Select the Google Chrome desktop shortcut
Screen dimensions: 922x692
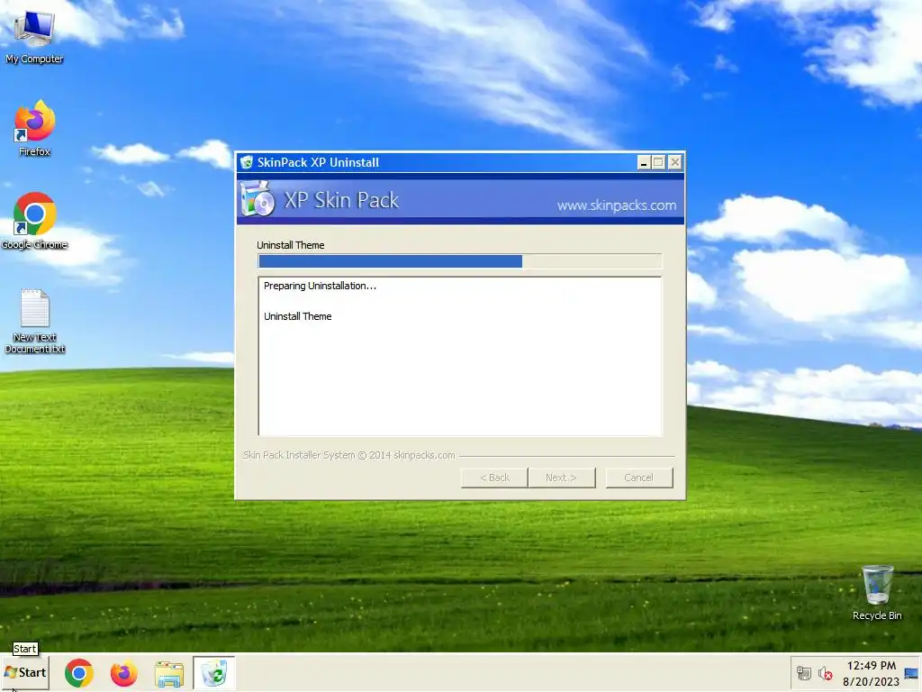click(34, 222)
